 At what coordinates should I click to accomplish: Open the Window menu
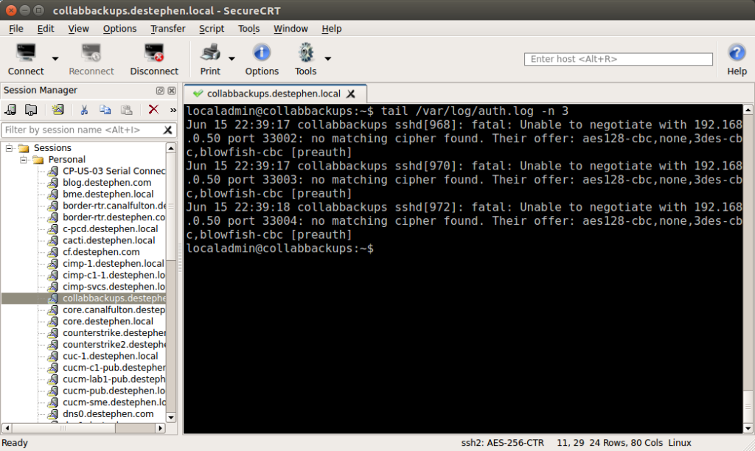(x=290, y=29)
